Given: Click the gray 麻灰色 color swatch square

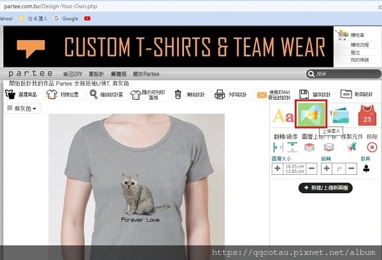Looking at the screenshot, I should tap(10, 107).
